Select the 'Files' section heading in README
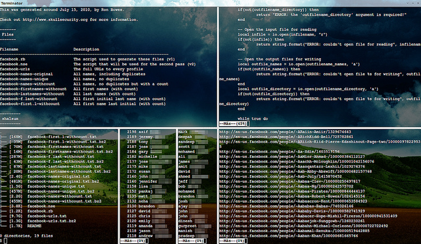421x244 pixels. (7, 34)
